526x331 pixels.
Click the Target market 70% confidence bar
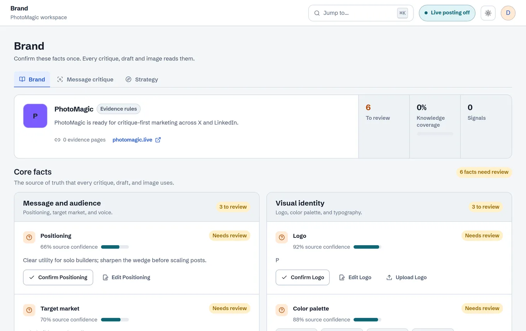[x=115, y=319]
